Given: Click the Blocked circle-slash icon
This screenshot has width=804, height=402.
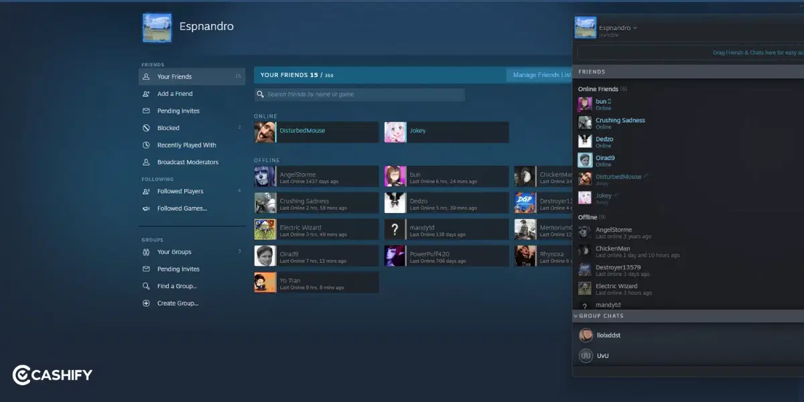Looking at the screenshot, I should coord(146,128).
